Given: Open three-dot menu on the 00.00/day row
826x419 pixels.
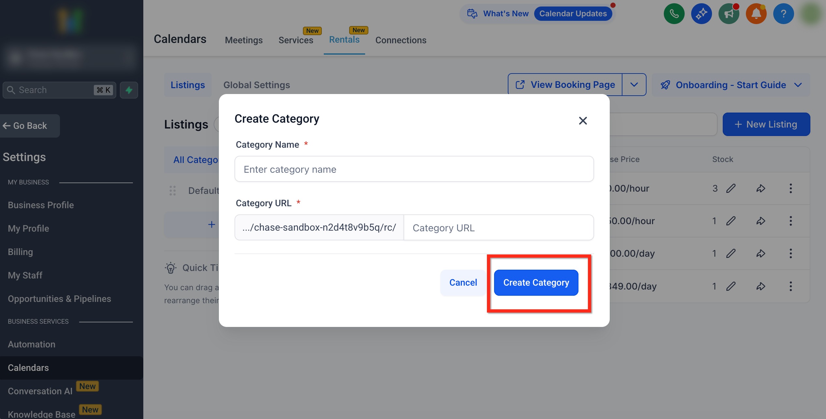Looking at the screenshot, I should (x=790, y=253).
